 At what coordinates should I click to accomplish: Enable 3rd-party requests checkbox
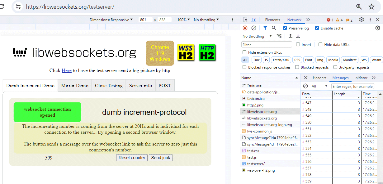pos(335,67)
